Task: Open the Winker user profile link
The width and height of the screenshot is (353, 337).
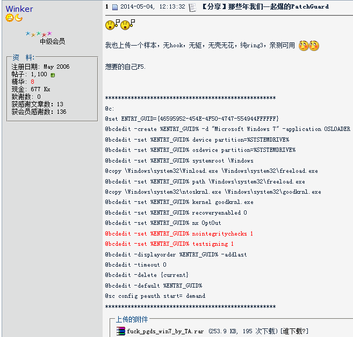Action: pyautogui.click(x=19, y=9)
